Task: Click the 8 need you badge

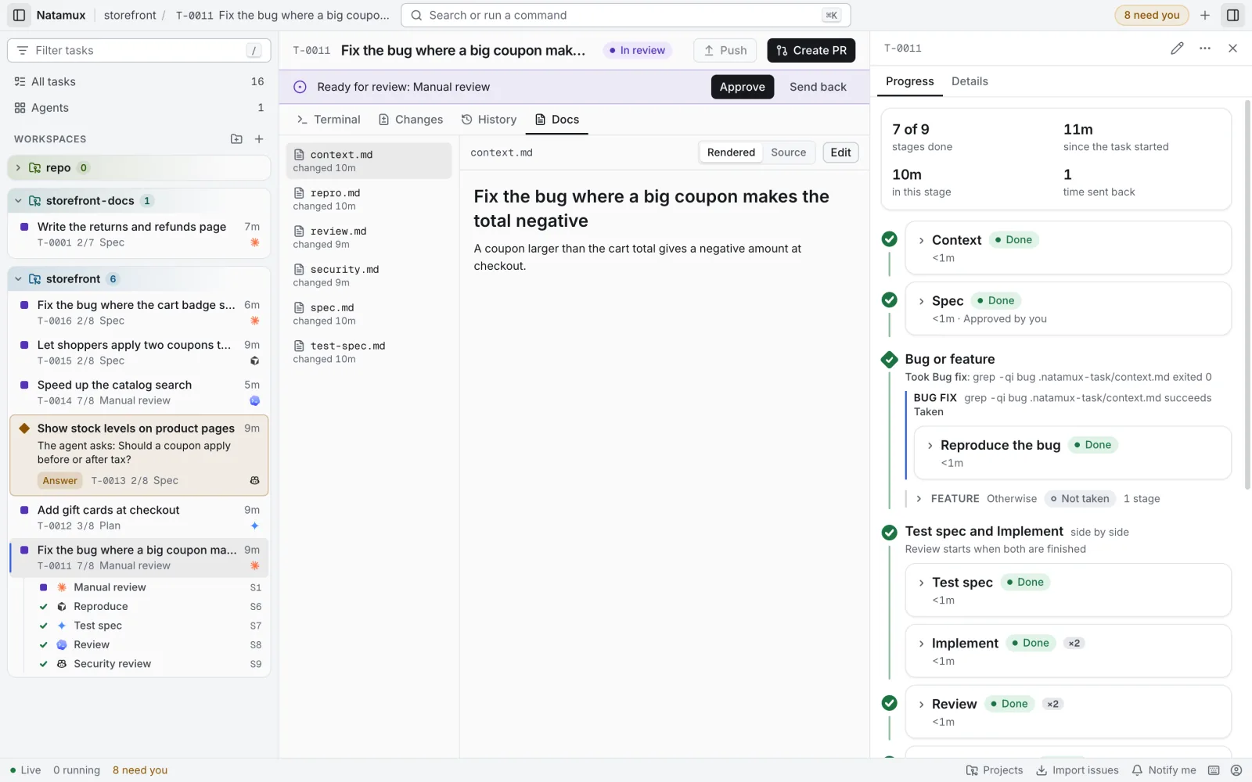Action: pos(1151,15)
